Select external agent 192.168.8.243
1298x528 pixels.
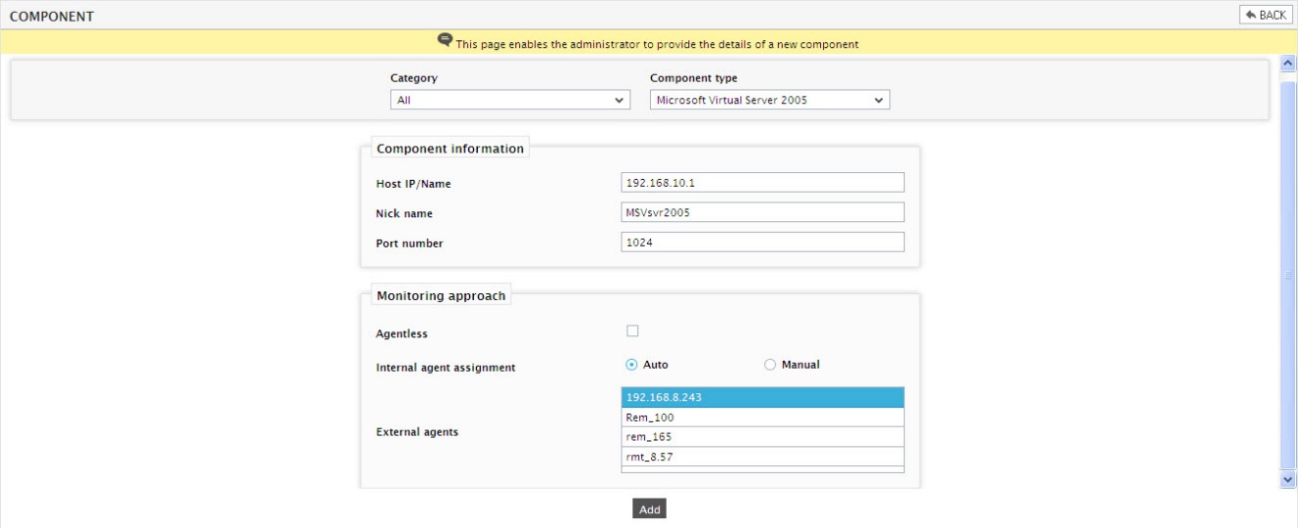point(762,397)
